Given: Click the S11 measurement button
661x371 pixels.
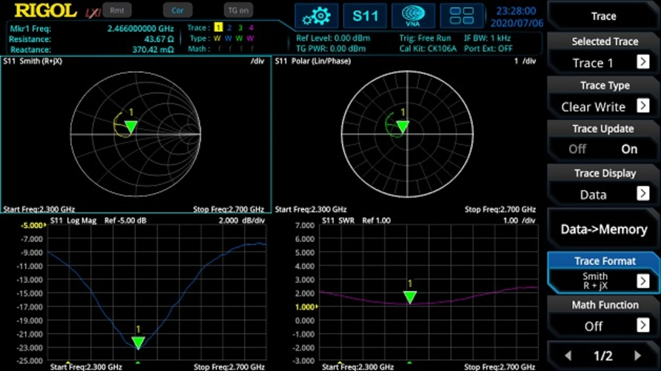Looking at the screenshot, I should [x=365, y=16].
